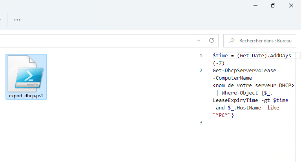Click the -and $_.HostName -like text
The image size is (301, 162).
[x=246, y=108]
